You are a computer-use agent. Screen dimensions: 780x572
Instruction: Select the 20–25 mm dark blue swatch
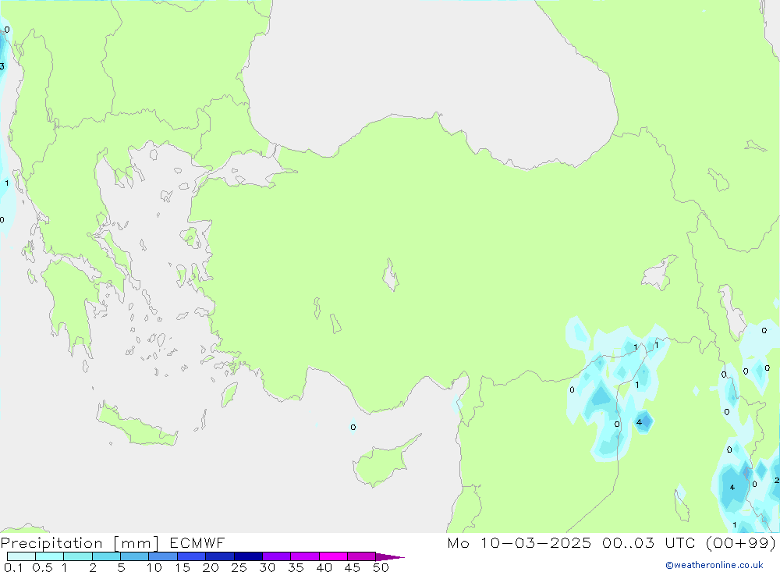tap(220, 556)
